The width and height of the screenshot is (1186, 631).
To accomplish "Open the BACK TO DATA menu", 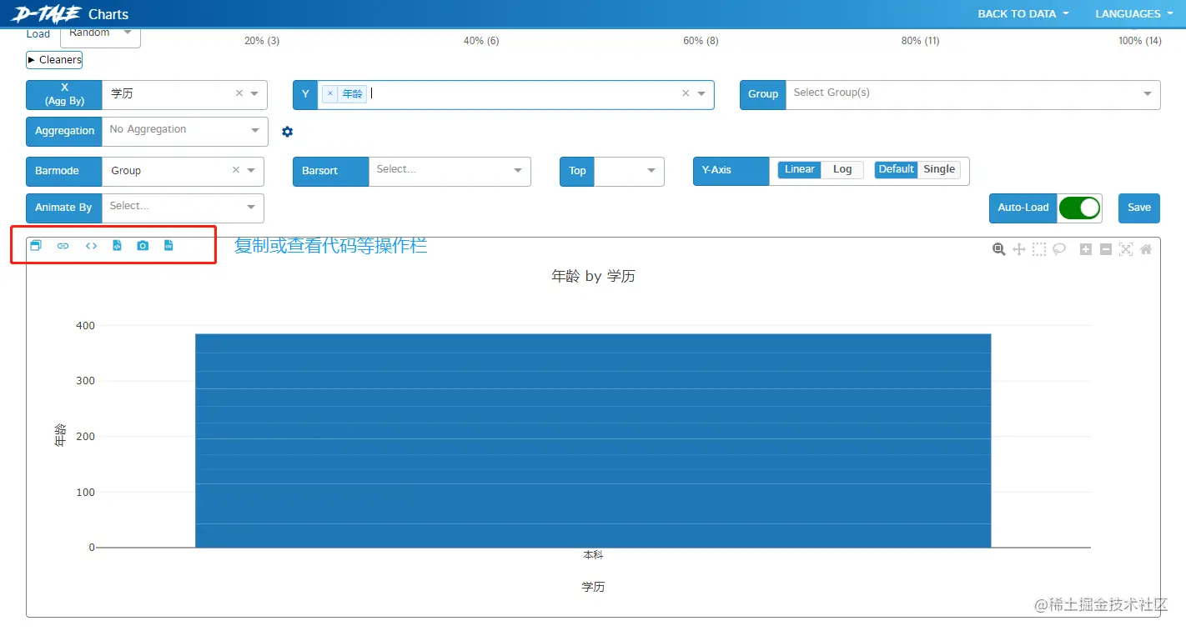I will click(x=1023, y=14).
